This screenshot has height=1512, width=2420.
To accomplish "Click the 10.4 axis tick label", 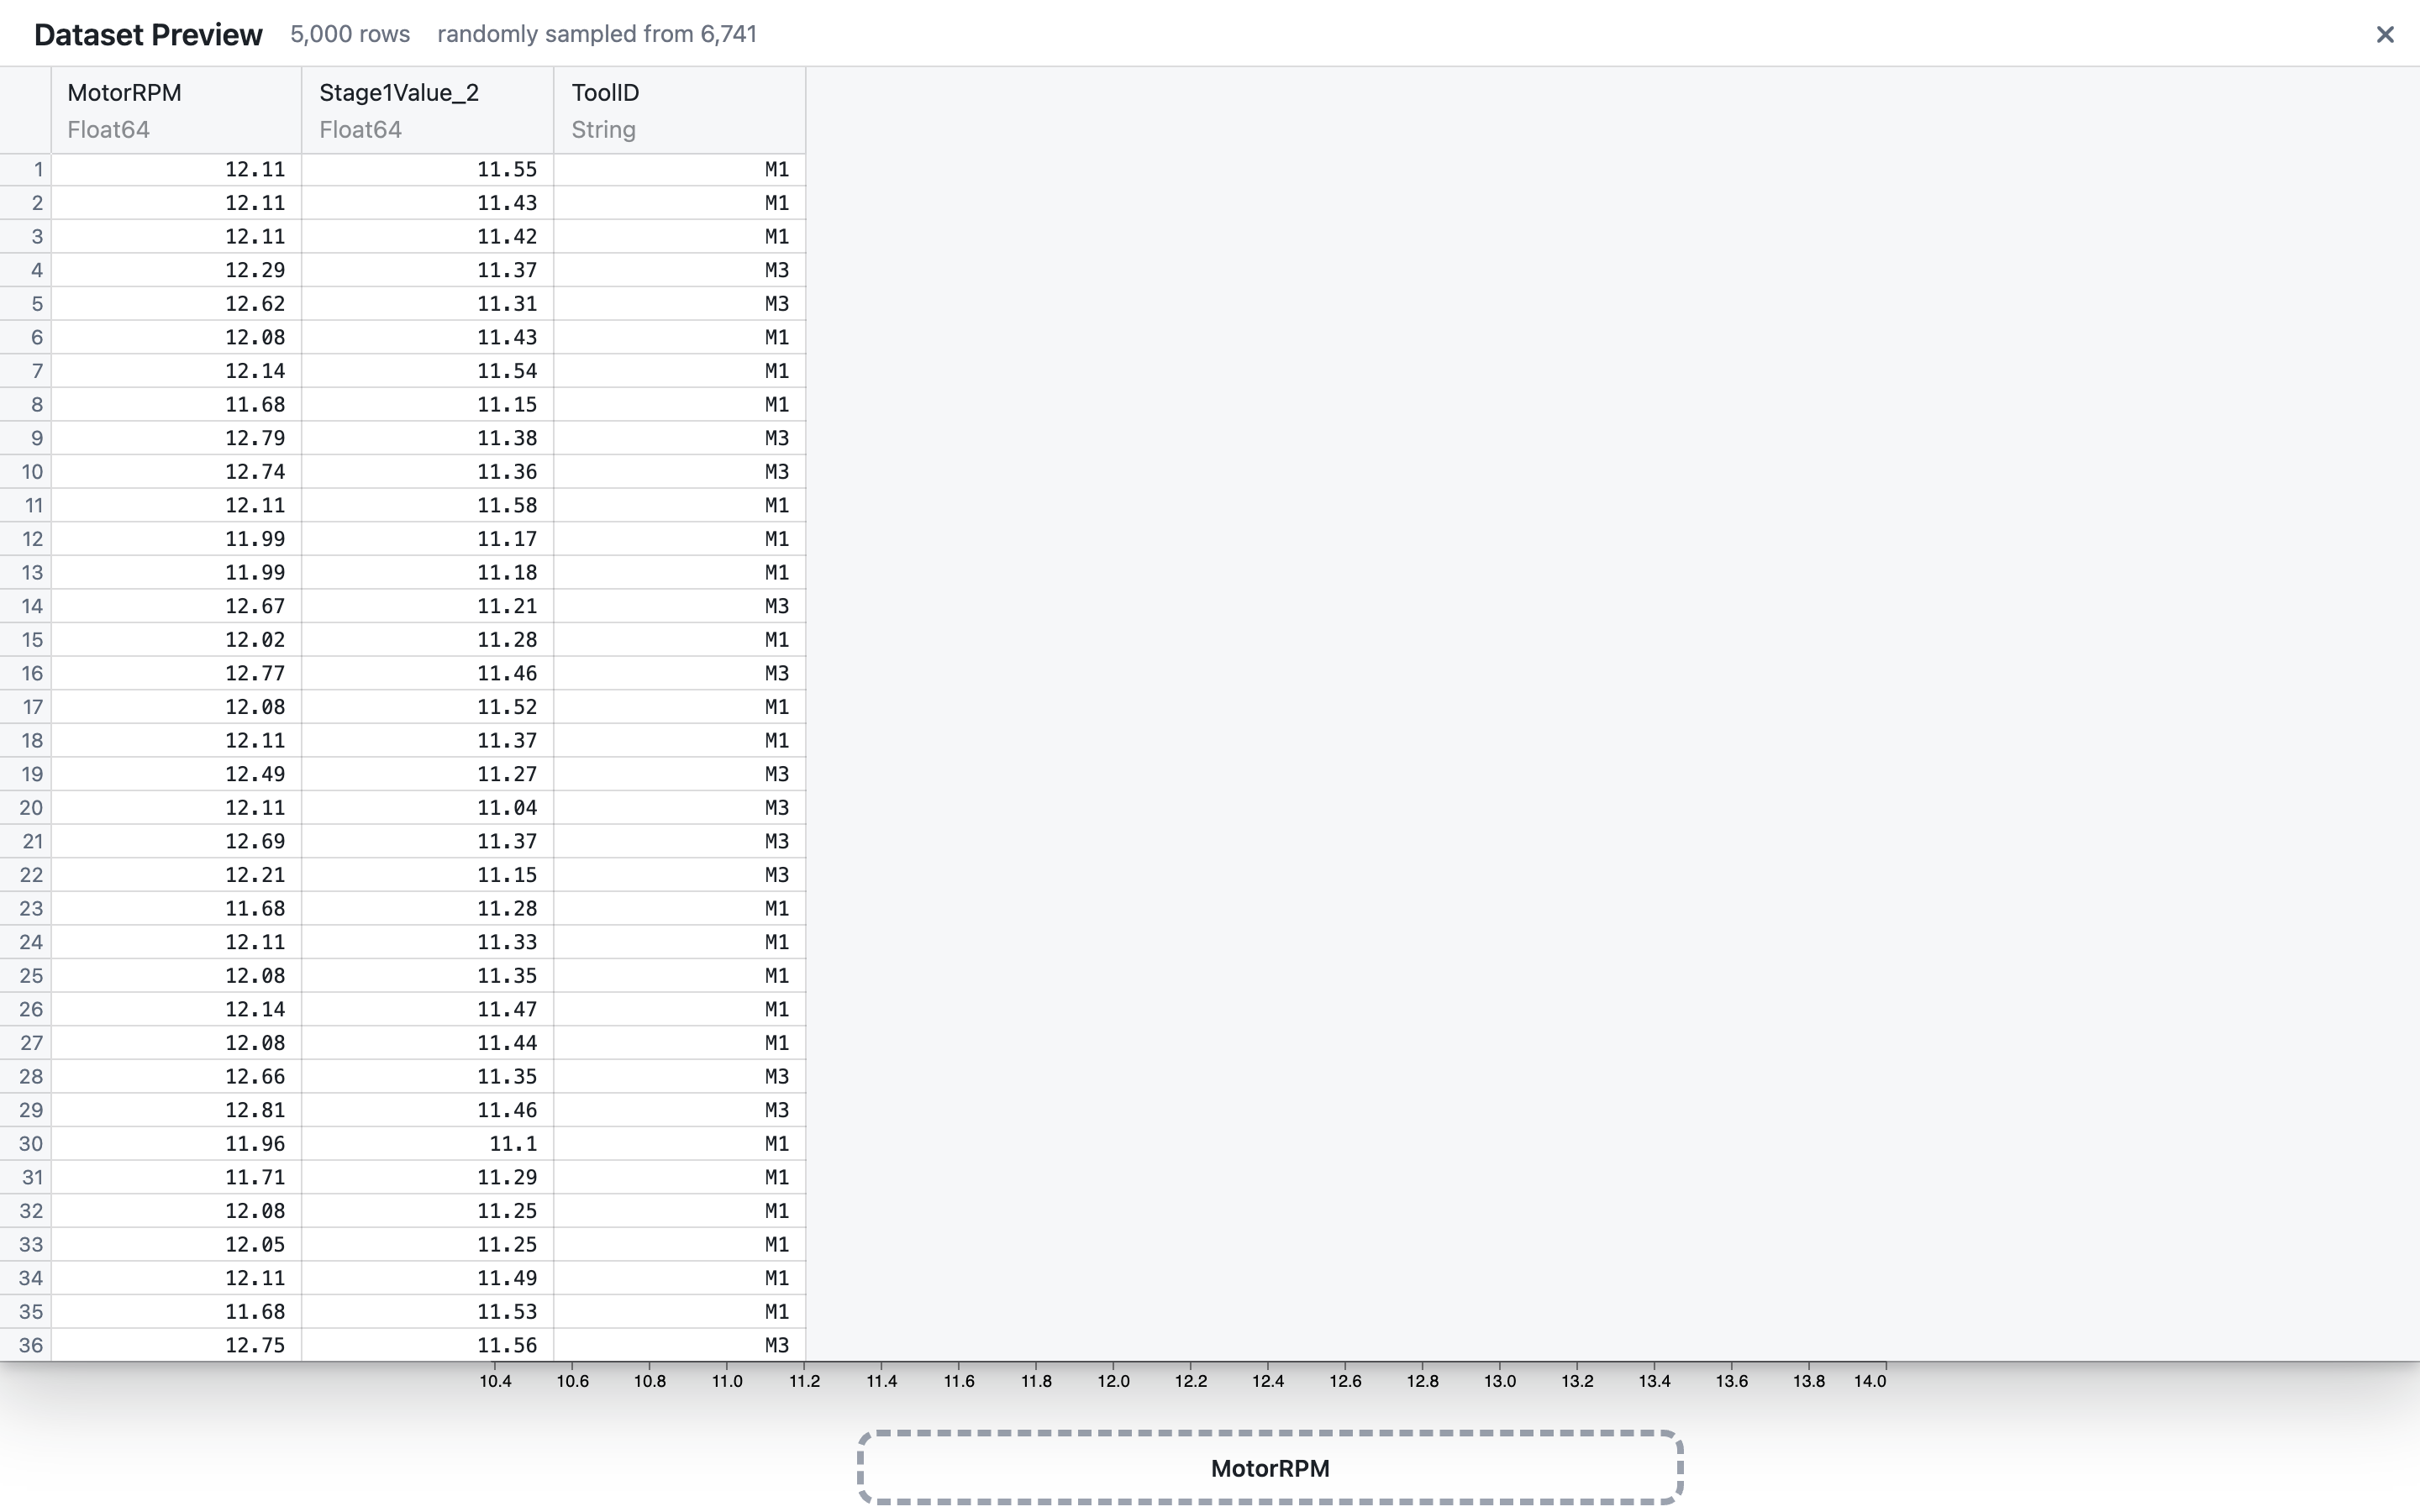I will [x=495, y=1381].
